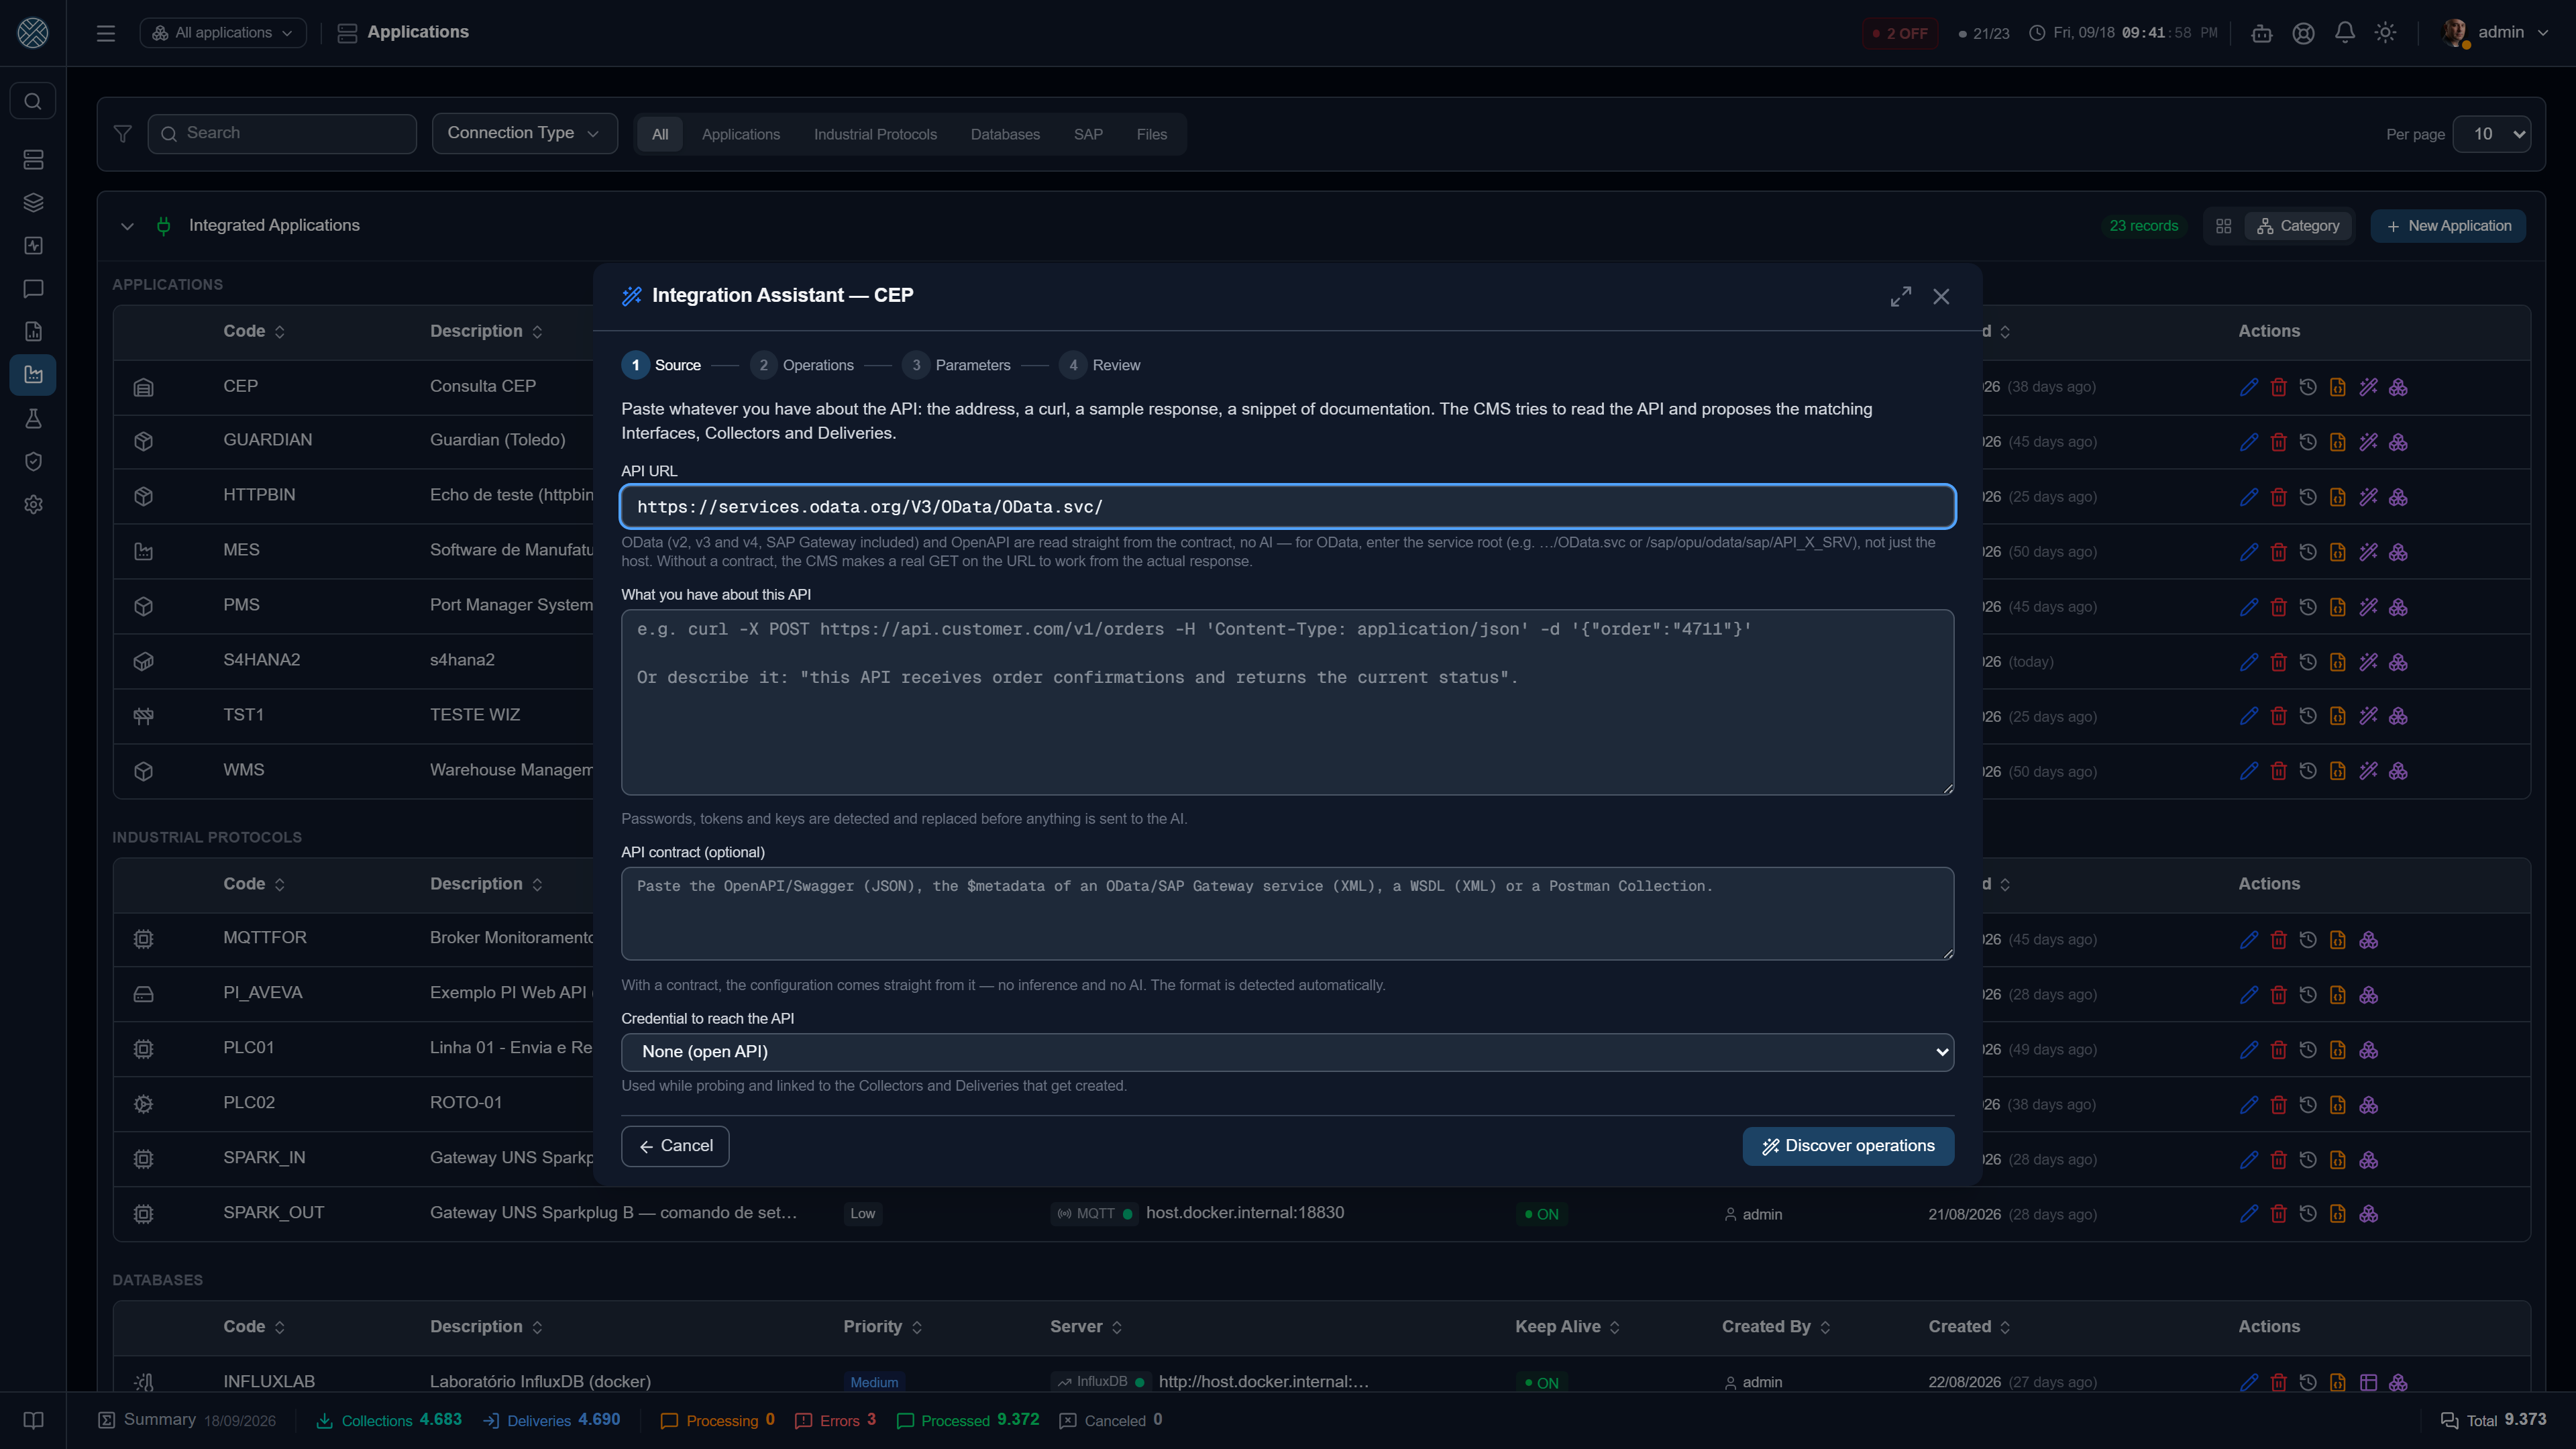Open the lifebuoy help icon
Viewport: 2576px width, 1449px height.
[2303, 33]
